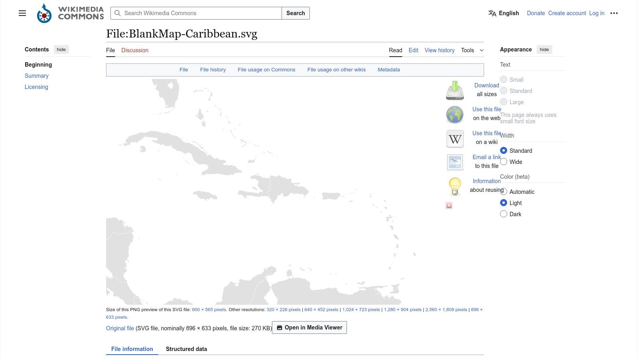Click the red X icon below the lightbulb
Image resolution: width=638 pixels, height=359 pixels.
tap(449, 205)
